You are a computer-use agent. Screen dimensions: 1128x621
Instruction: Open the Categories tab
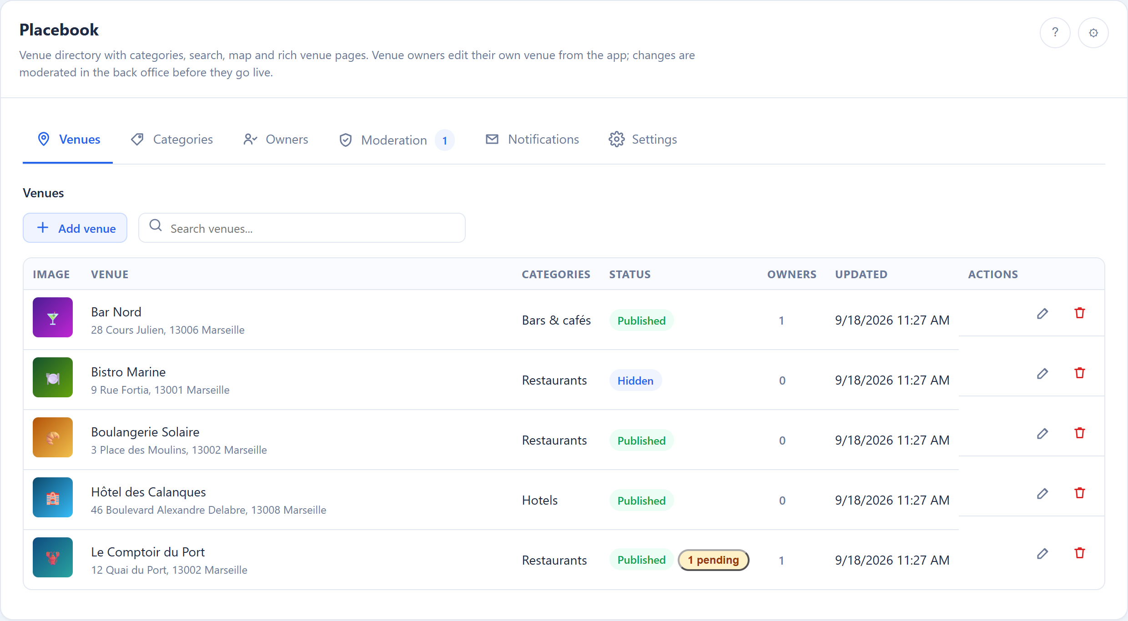171,139
